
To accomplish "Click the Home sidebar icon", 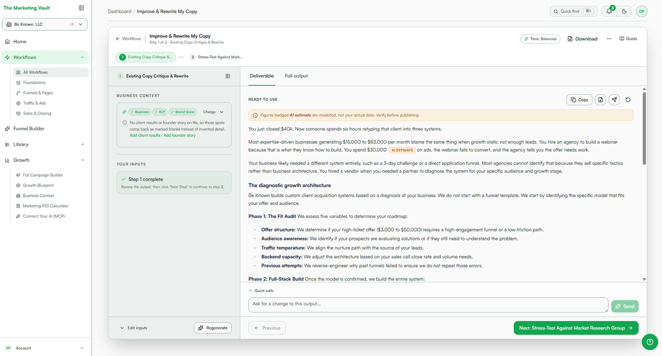I will 7,42.
